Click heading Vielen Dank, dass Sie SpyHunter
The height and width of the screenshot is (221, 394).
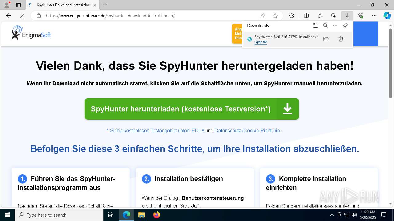(195, 66)
